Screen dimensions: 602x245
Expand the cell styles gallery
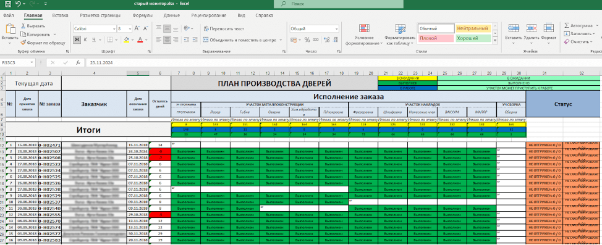click(495, 40)
